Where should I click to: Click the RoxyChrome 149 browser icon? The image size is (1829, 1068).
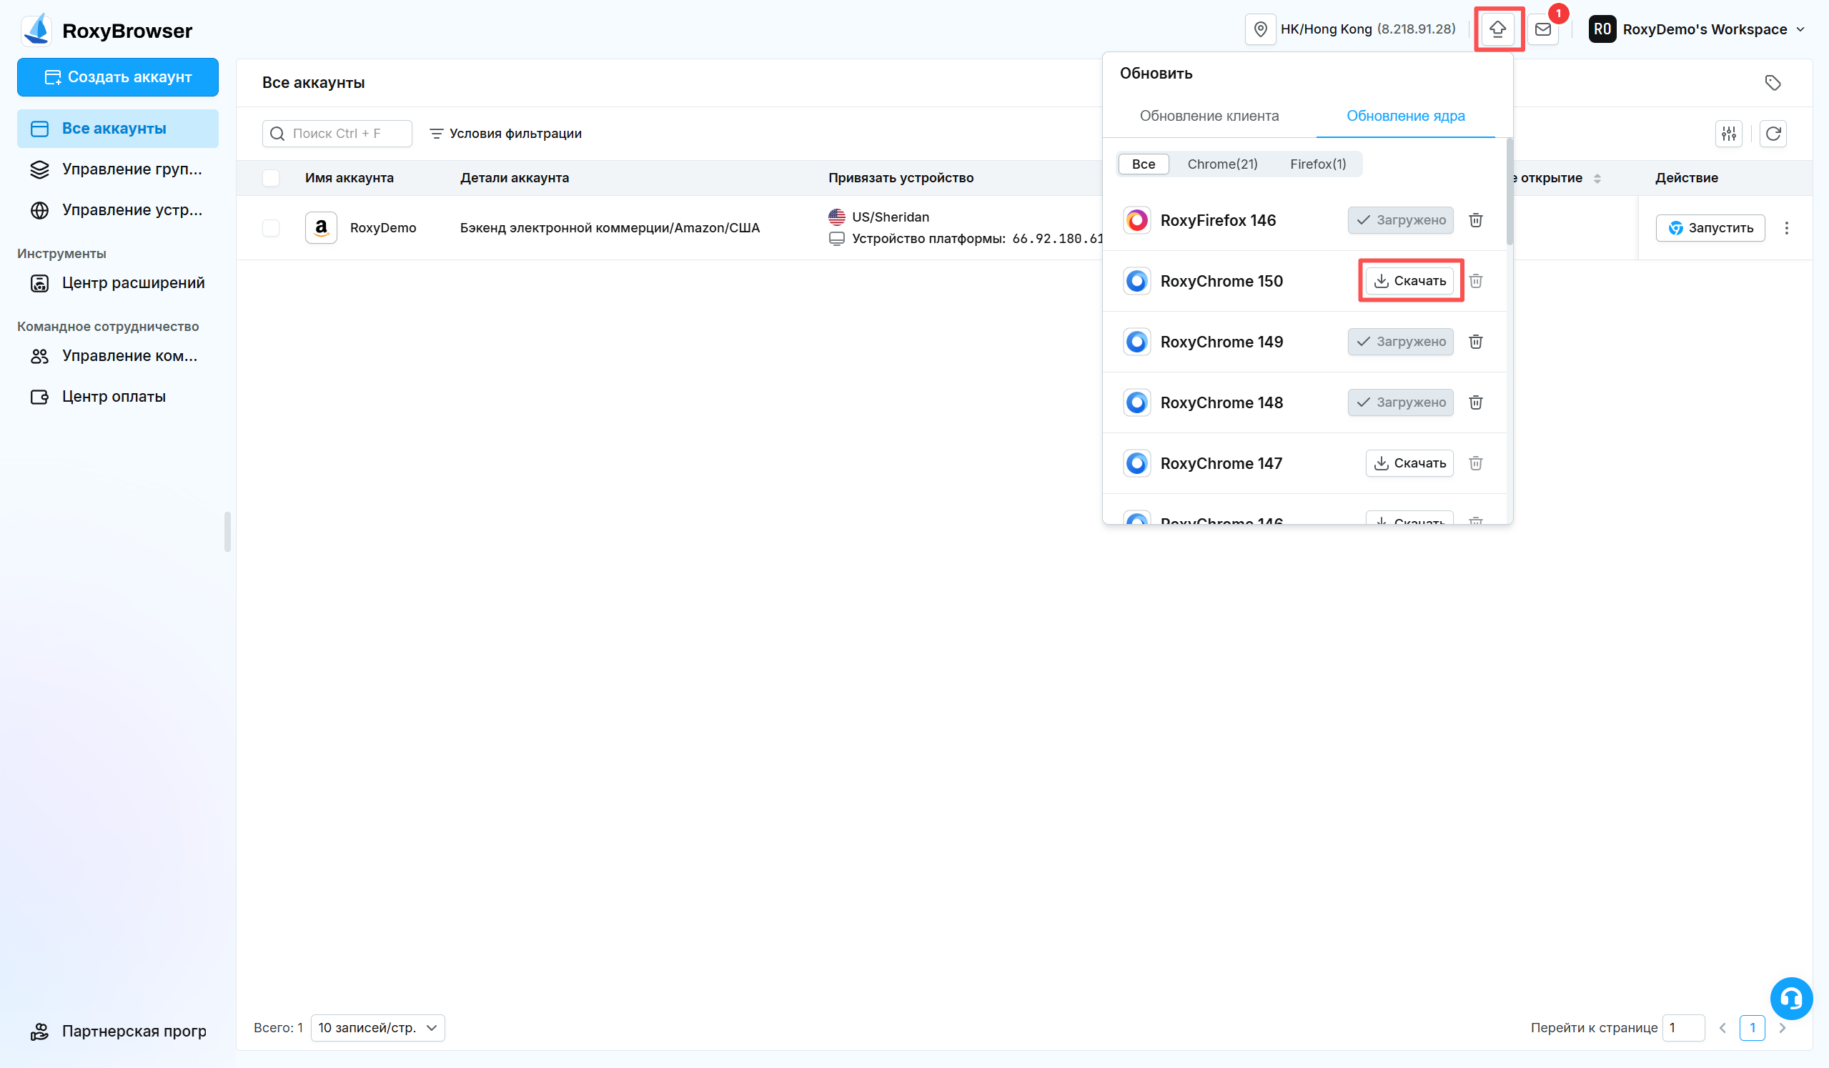(x=1136, y=342)
